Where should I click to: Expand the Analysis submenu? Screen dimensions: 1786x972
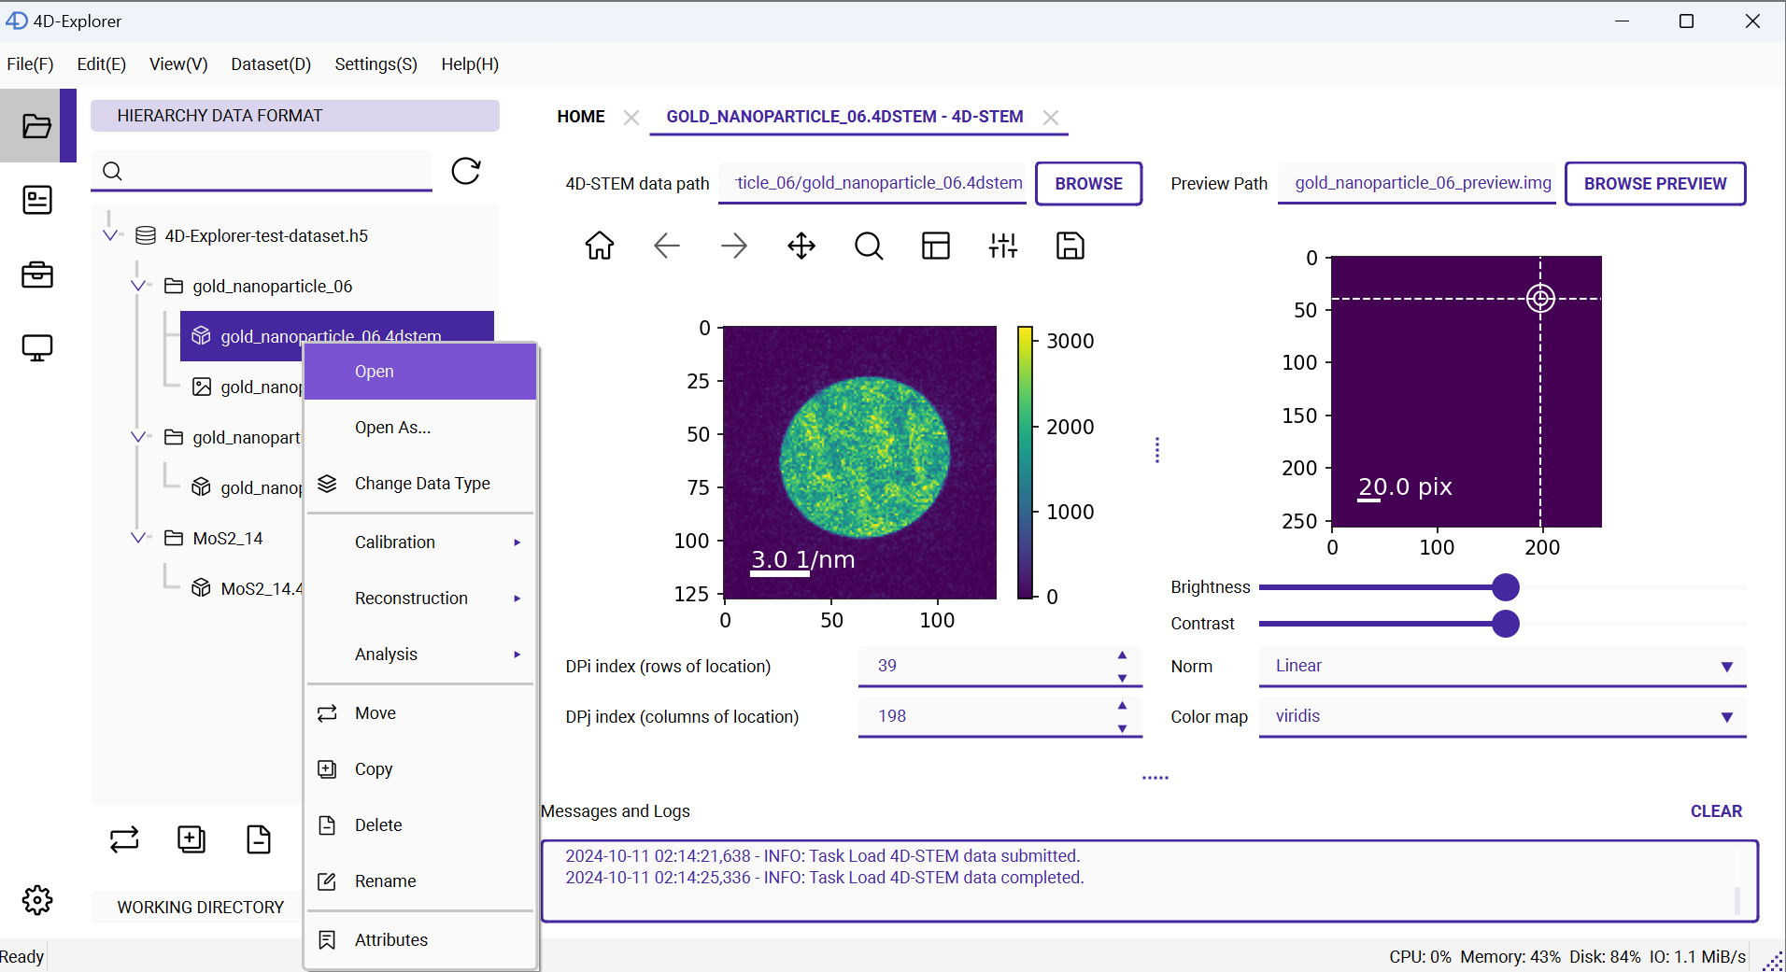pos(420,655)
